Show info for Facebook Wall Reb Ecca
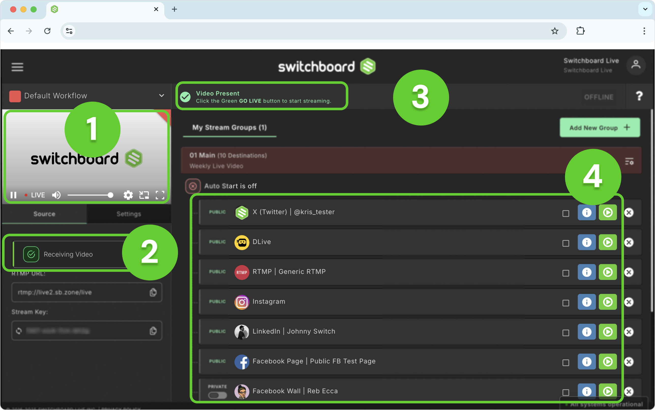The width and height of the screenshot is (655, 410). pos(587,391)
